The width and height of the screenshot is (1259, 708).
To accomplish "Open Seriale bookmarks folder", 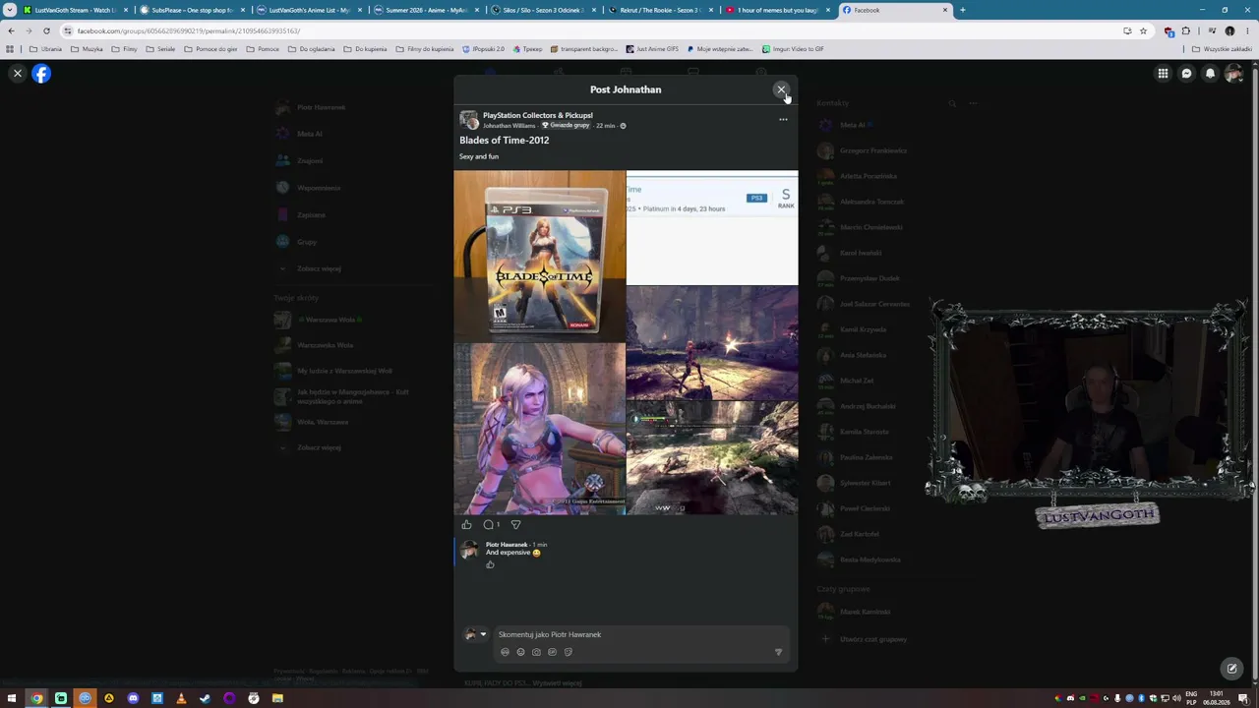I will coord(160,49).
